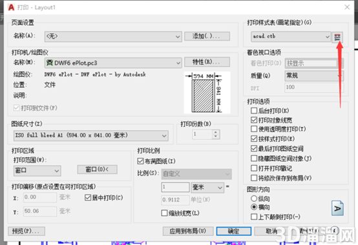This screenshot has height=245, width=358.
Task: Click 应用到布局 button
Action: point(188,231)
